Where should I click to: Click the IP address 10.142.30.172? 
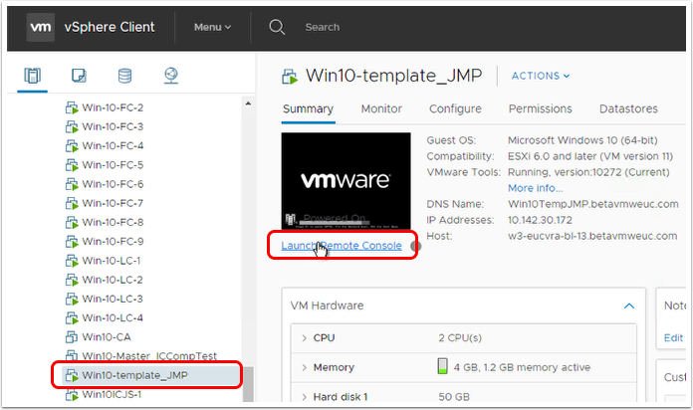click(x=540, y=220)
